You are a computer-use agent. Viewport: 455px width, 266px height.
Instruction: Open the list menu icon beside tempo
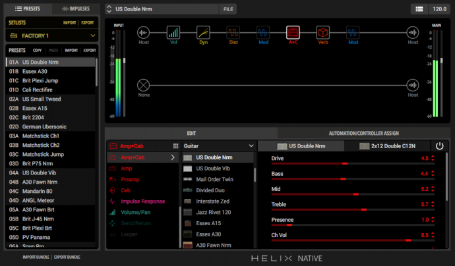(x=419, y=9)
